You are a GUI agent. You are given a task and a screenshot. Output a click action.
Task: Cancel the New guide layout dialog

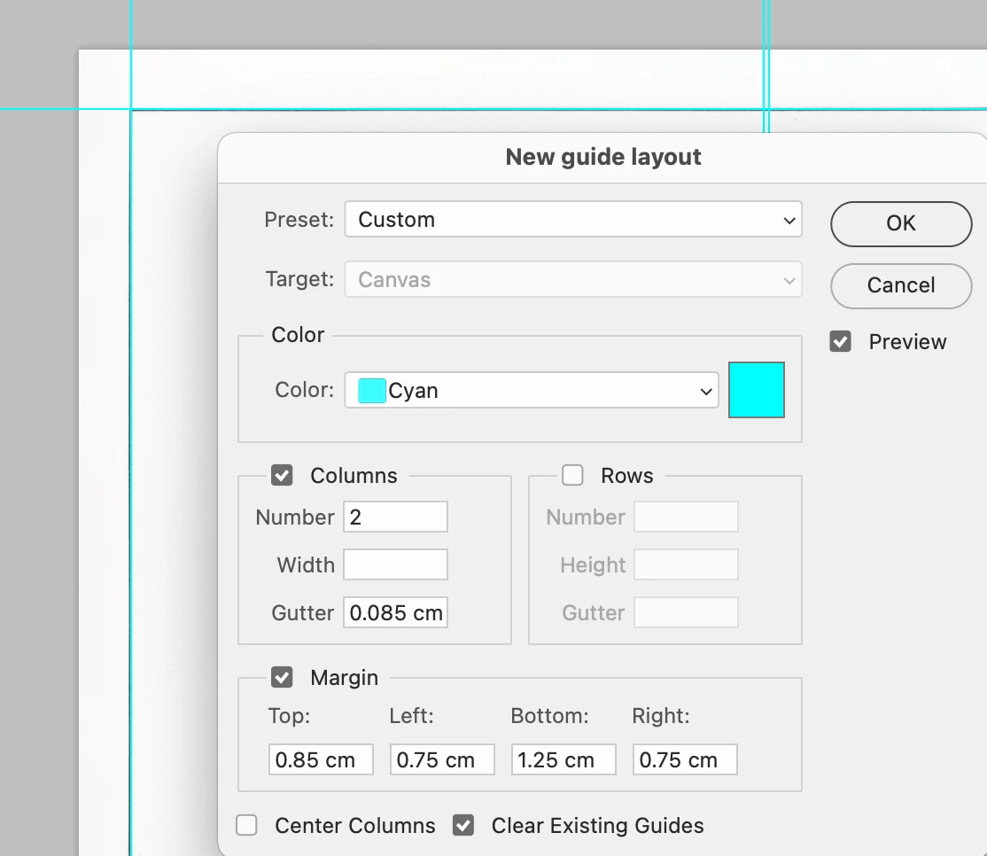pyautogui.click(x=901, y=285)
